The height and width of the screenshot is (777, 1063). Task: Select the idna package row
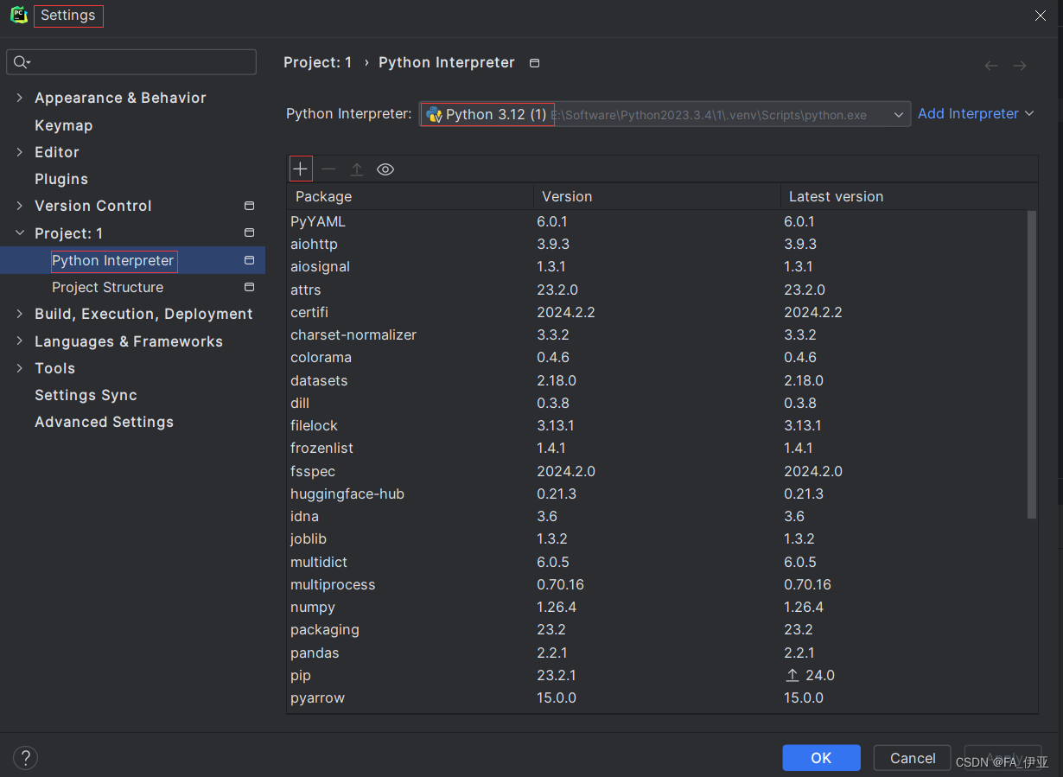point(657,516)
